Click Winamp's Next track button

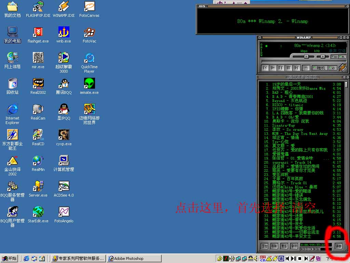(x=296, y=68)
